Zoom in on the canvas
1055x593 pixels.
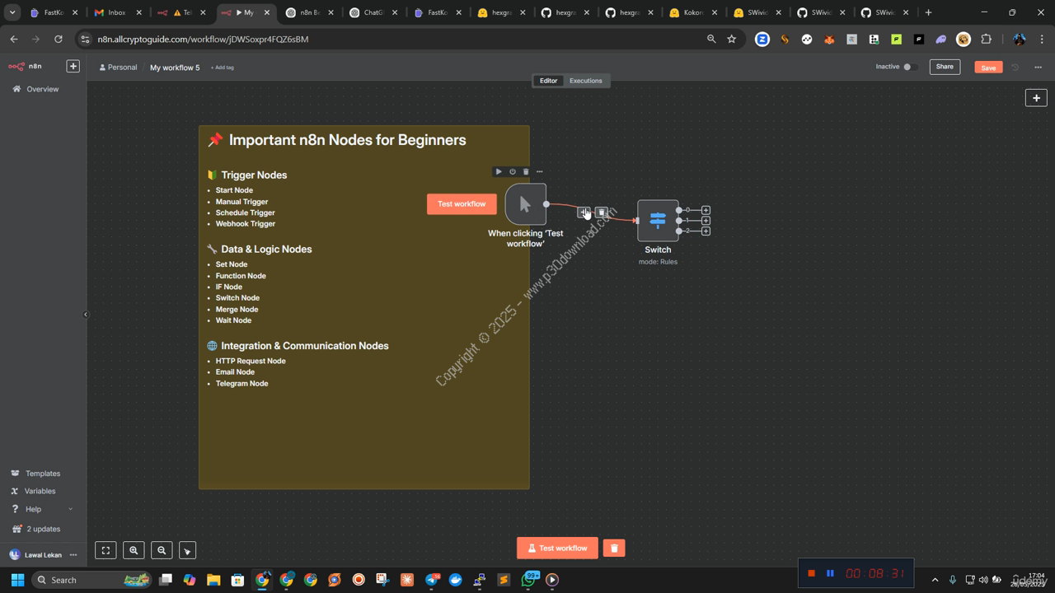coord(134,550)
